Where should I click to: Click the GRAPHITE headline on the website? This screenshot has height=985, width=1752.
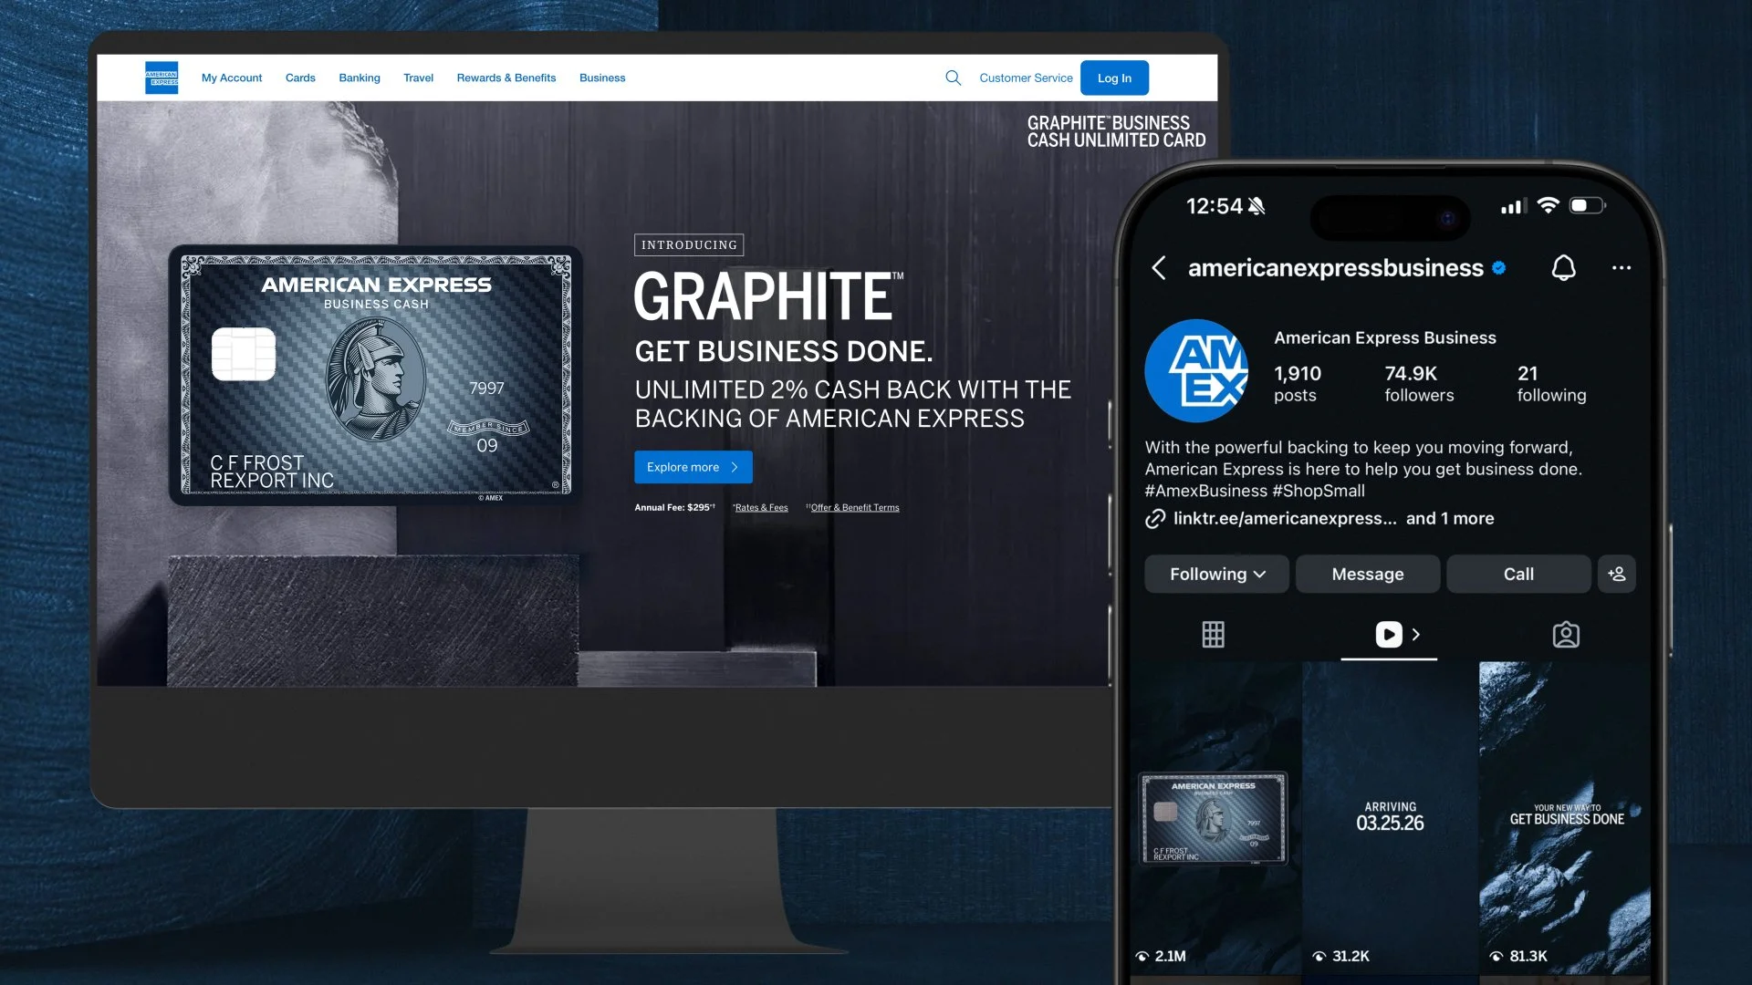(x=764, y=296)
